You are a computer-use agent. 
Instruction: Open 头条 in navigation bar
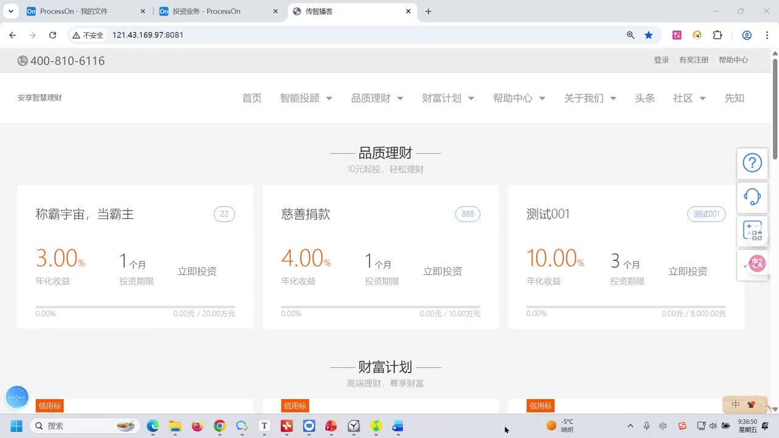645,98
